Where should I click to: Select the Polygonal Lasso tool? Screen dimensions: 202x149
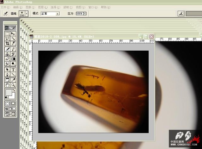(7, 38)
